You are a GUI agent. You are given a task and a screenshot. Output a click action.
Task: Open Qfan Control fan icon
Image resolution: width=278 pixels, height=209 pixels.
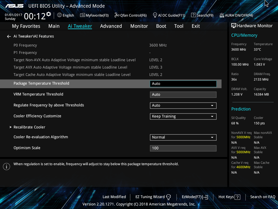coord(117,15)
